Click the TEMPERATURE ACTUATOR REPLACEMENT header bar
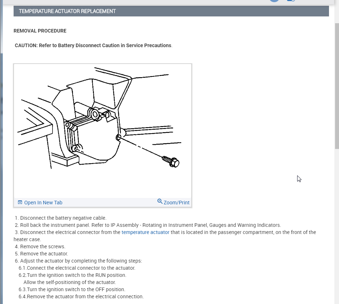This screenshot has height=304, width=339. (171, 11)
